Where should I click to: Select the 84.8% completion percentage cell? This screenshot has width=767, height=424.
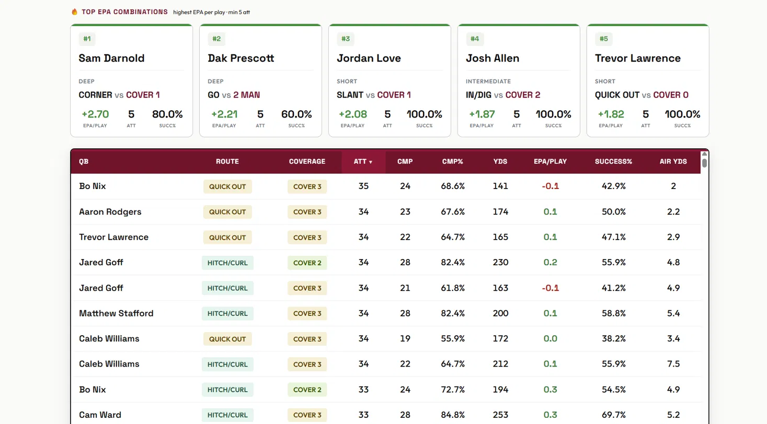(x=453, y=415)
